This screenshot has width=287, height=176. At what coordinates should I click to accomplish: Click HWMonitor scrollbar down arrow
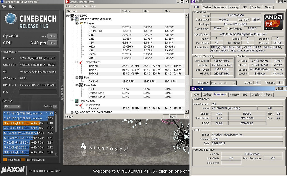(x=186, y=111)
